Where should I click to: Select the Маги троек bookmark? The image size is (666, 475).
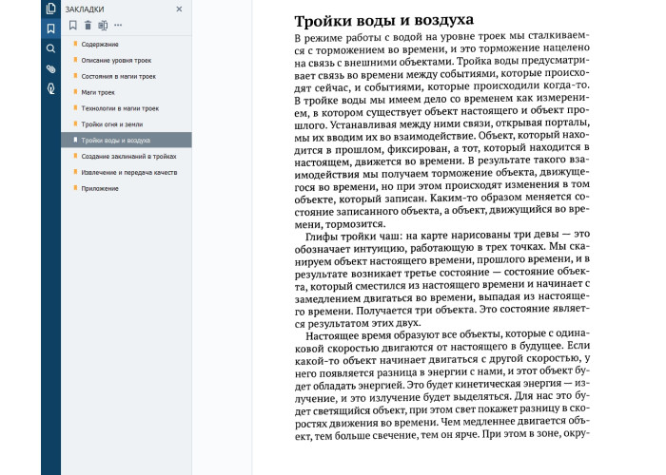coord(100,92)
